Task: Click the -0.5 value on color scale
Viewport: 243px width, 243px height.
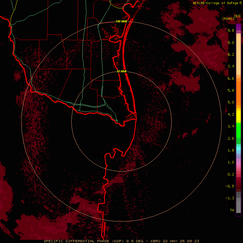Action: tap(230, 186)
